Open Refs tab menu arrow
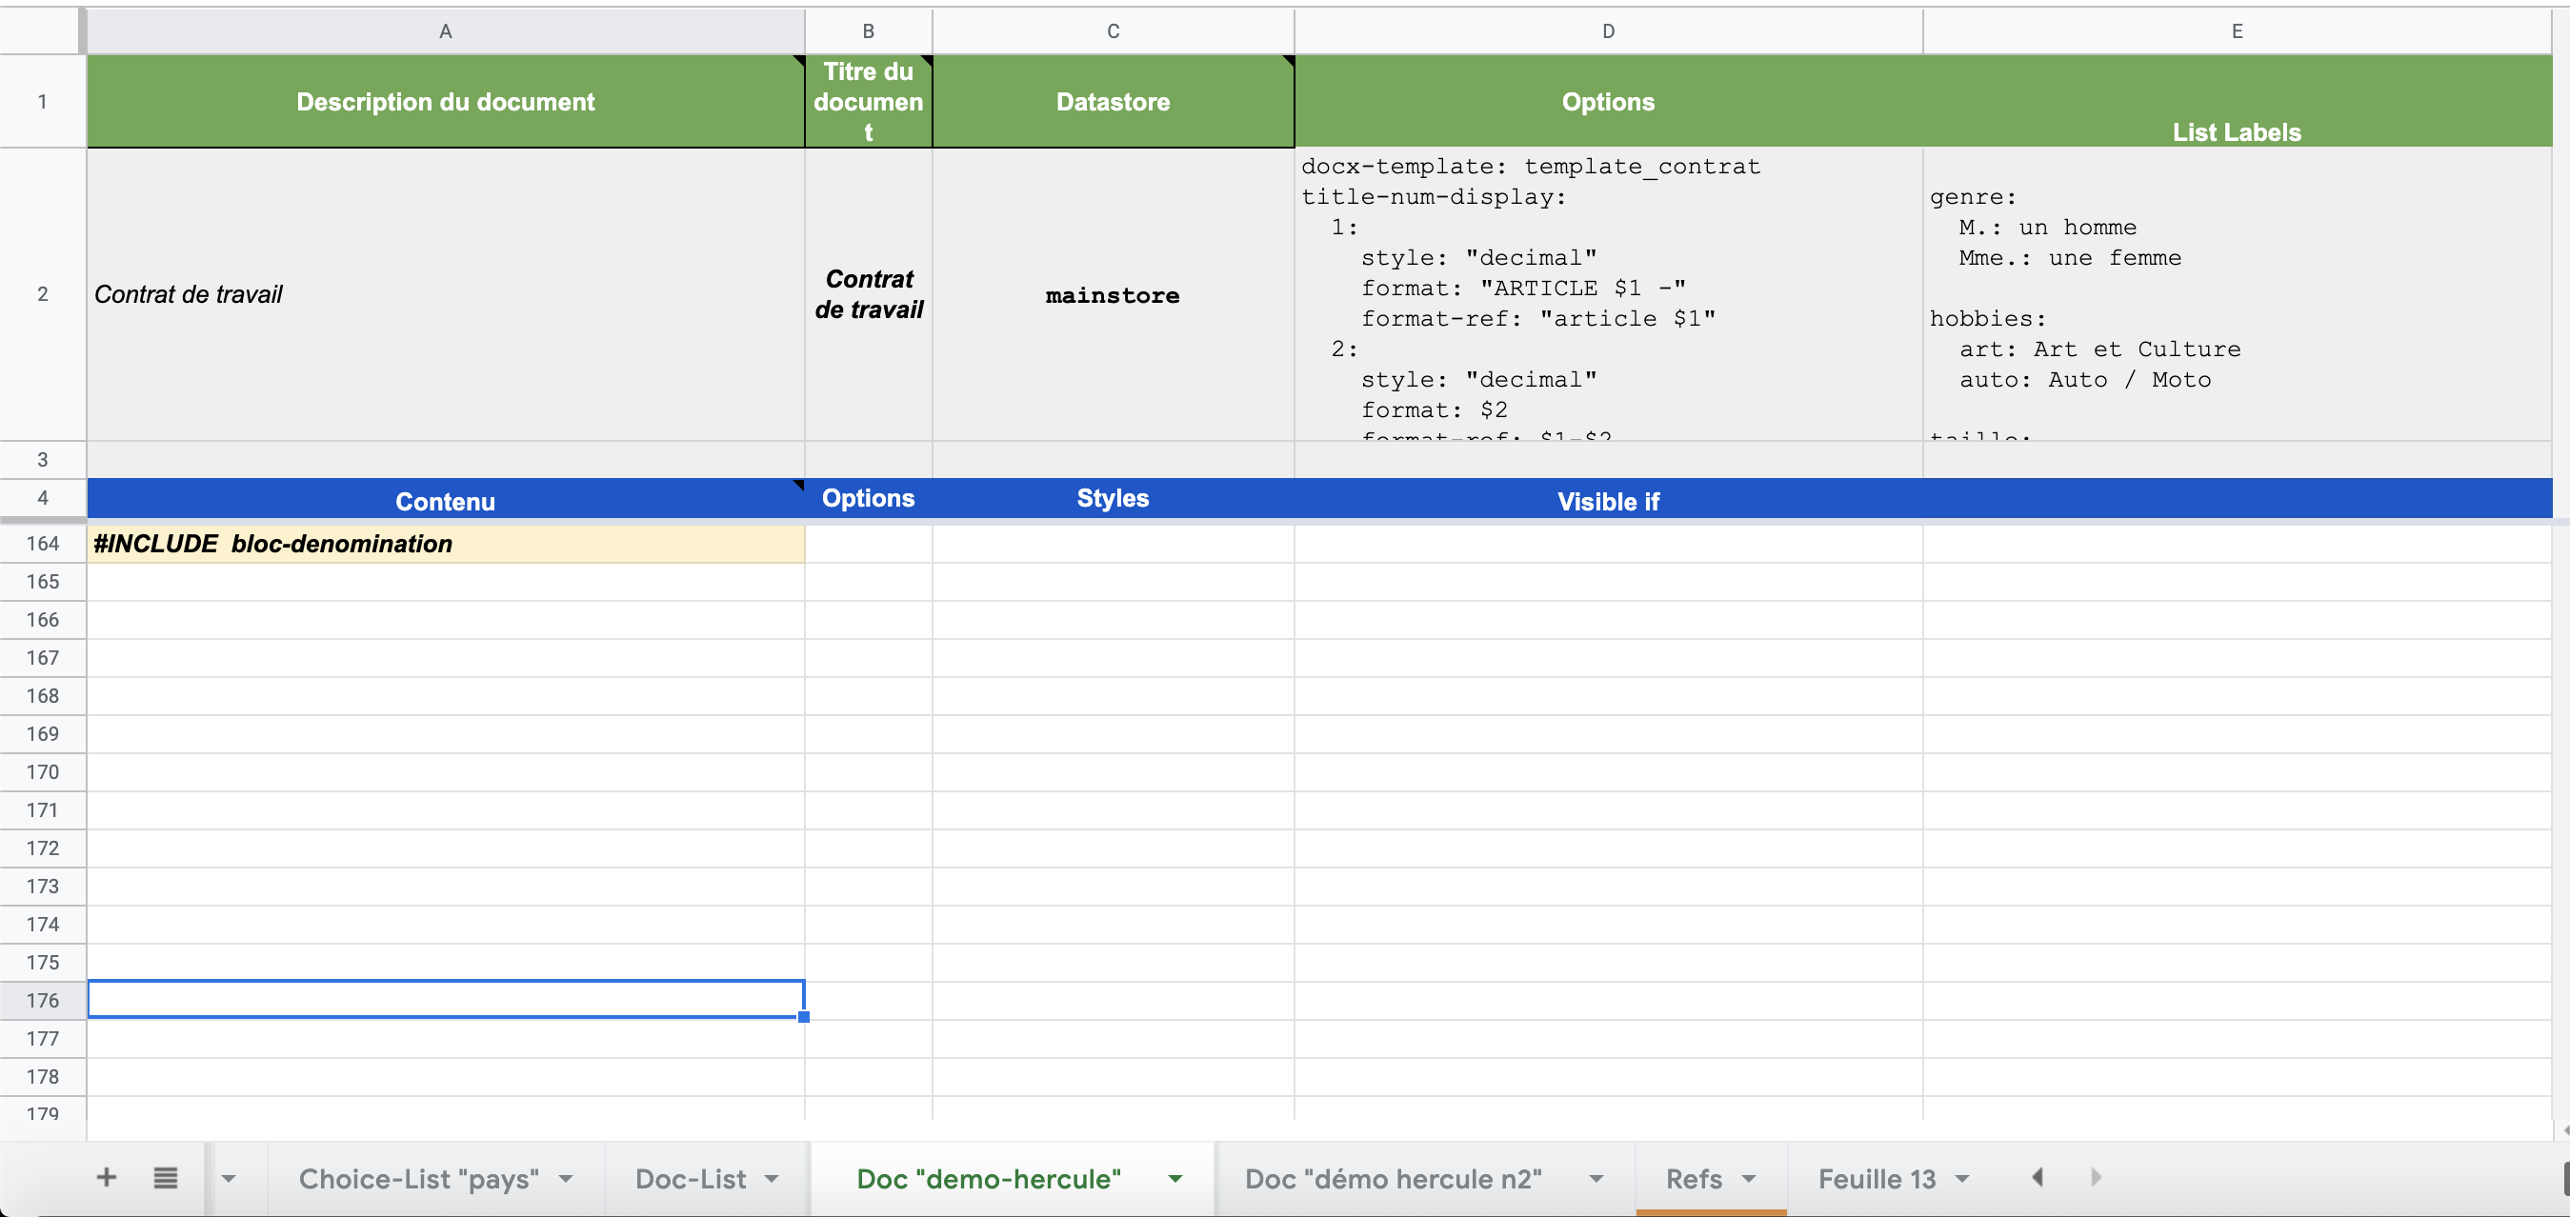Image resolution: width=2570 pixels, height=1217 pixels. [x=1749, y=1179]
